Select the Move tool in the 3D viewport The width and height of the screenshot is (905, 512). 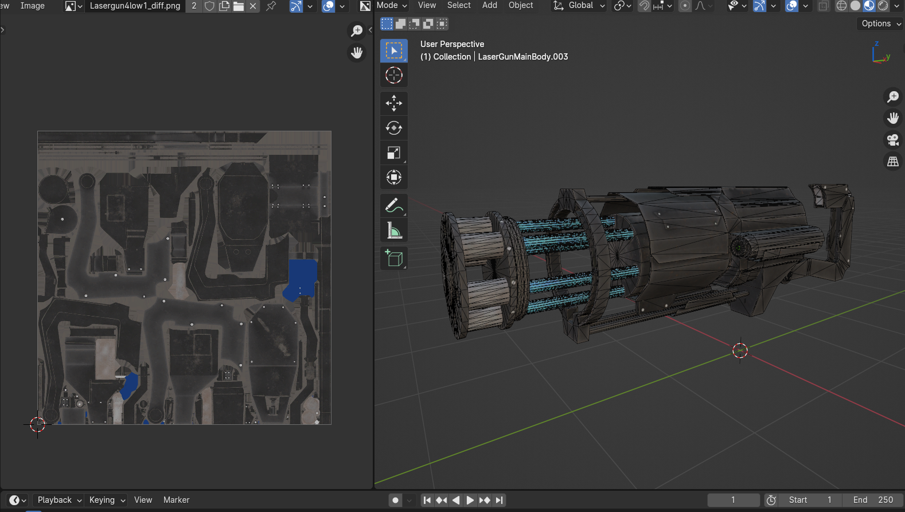(x=393, y=103)
